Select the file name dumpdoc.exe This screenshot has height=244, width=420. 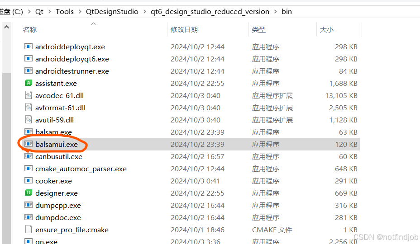click(x=58, y=217)
